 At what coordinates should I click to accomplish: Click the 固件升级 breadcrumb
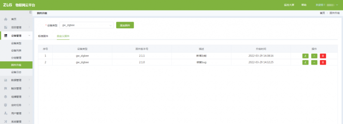pyautogui.click(x=335, y=13)
